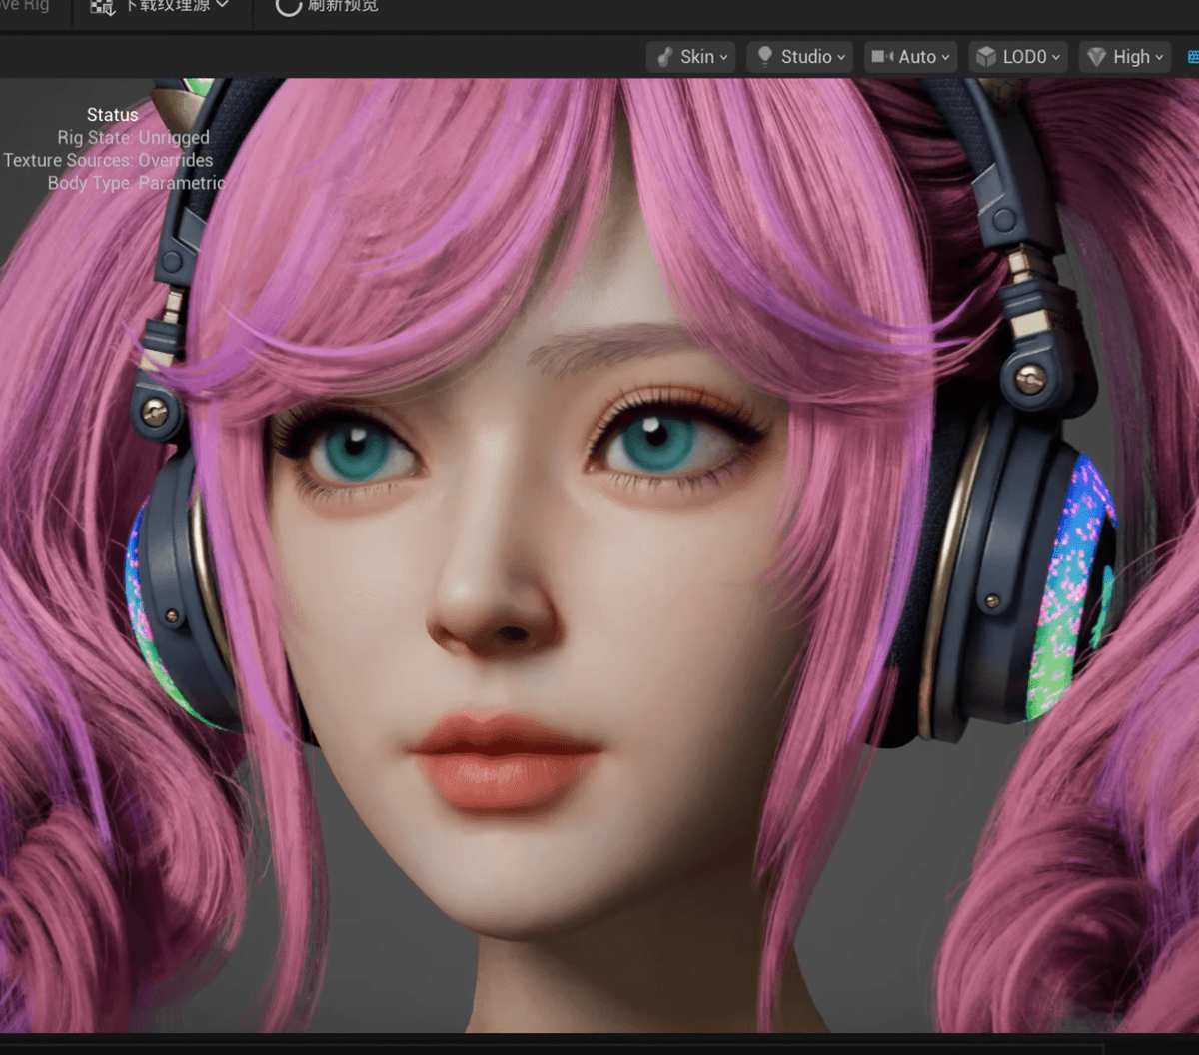
Task: Click the Body Type: Parametric status line
Action: point(136,183)
